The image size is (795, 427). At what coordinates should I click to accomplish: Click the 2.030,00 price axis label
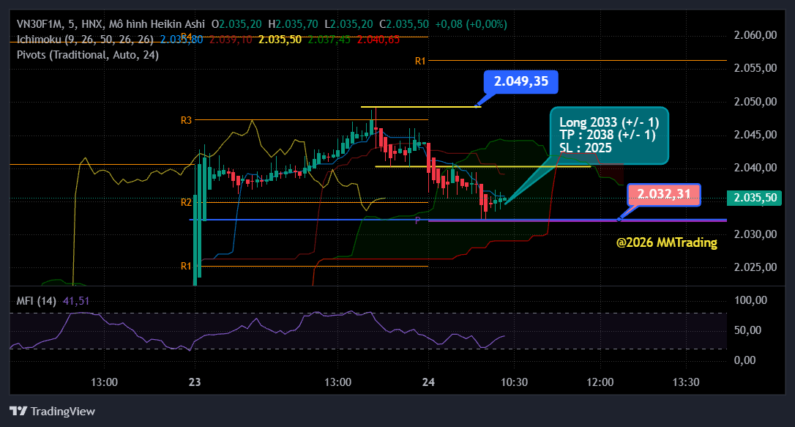pos(755,234)
